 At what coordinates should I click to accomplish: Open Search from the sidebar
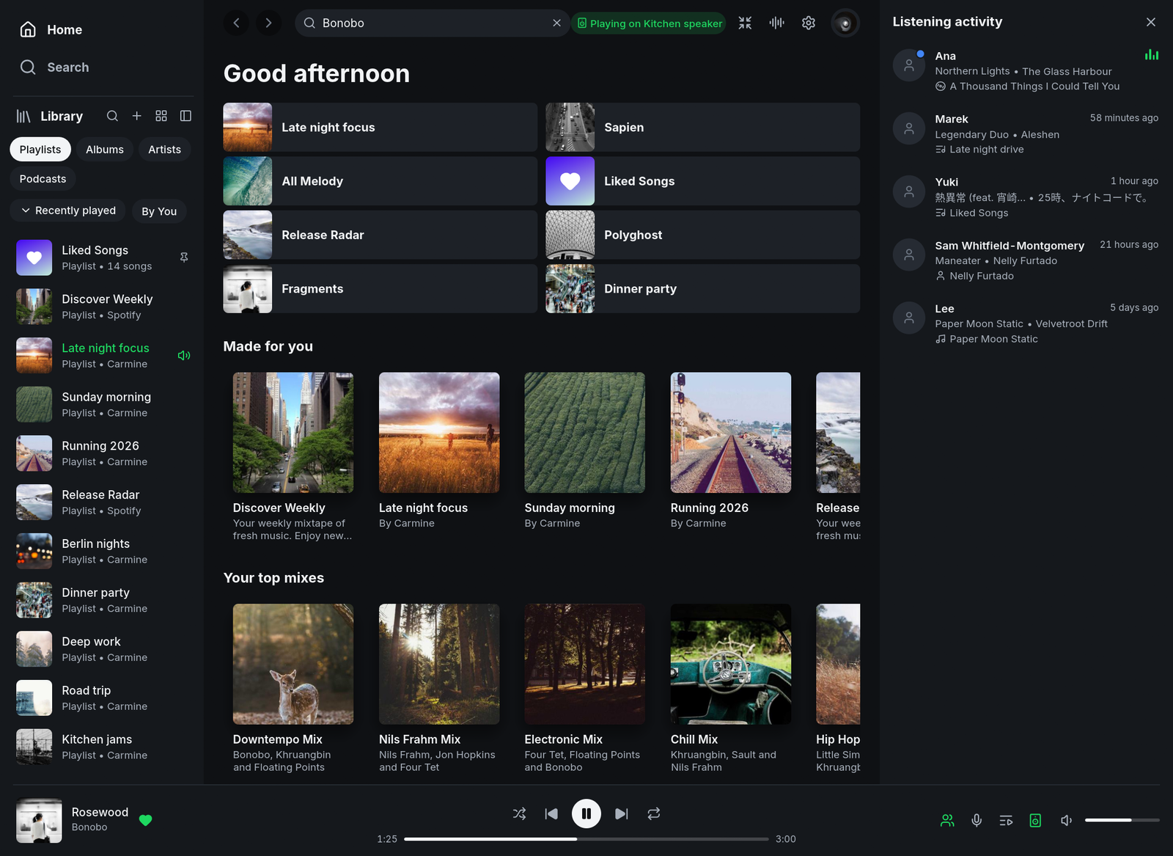click(x=54, y=67)
